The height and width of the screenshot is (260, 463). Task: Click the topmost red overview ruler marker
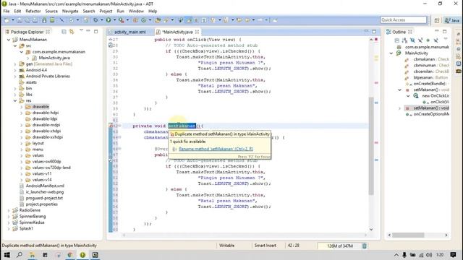coord(376,39)
